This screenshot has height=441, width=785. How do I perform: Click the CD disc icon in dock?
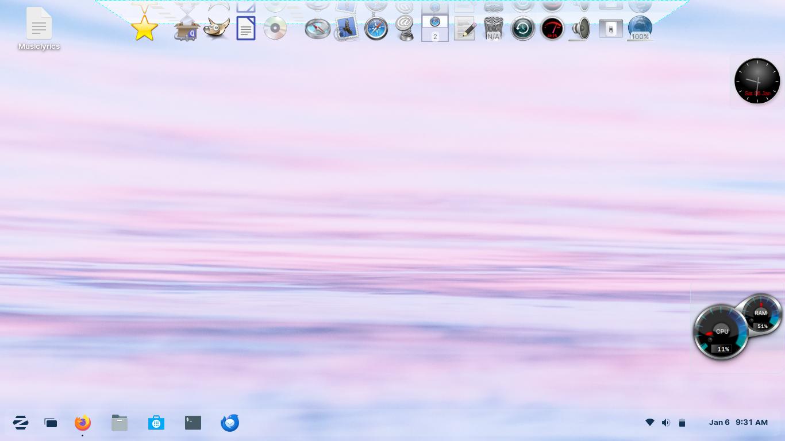(275, 28)
